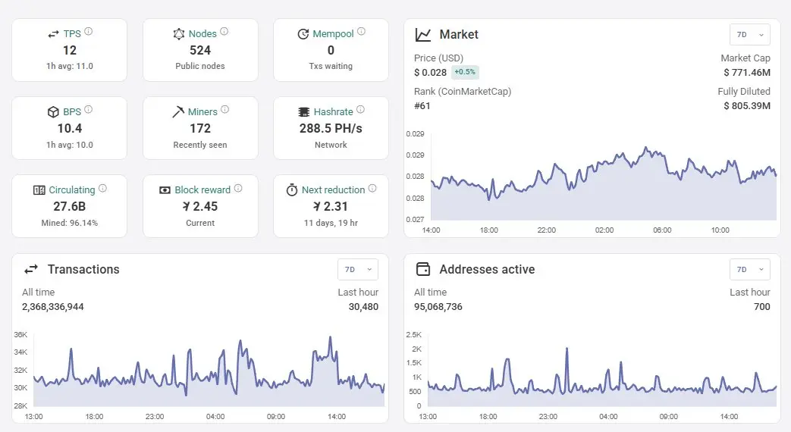Click the Nodes card title link

pos(202,34)
